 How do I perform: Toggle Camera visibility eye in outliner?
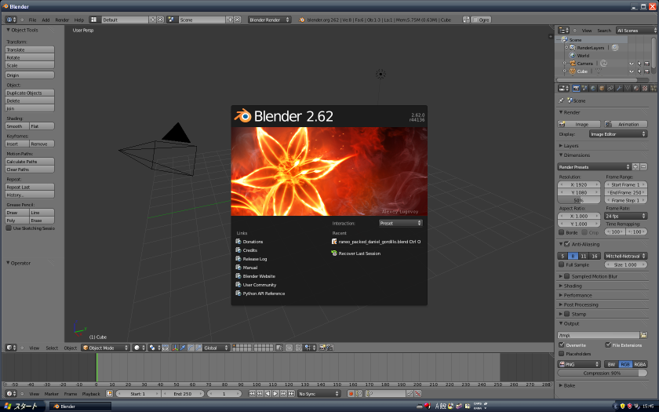[x=632, y=64]
